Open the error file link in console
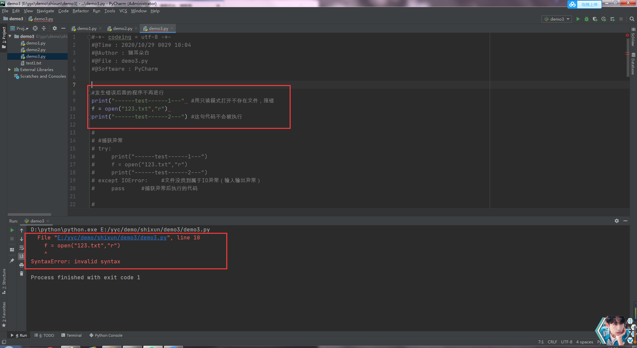The image size is (637, 348). [x=112, y=238]
